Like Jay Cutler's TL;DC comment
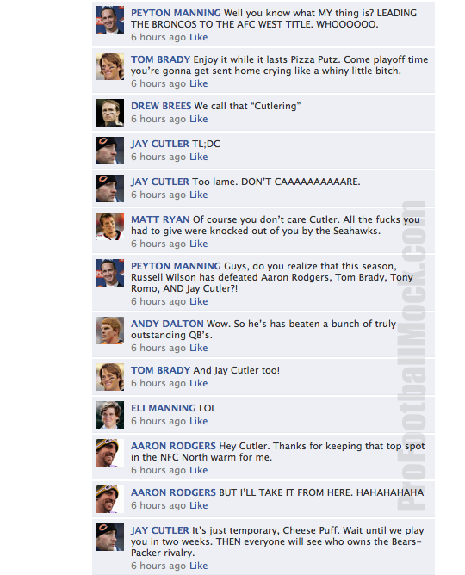Screen dimensions: 465x575 pos(198,157)
